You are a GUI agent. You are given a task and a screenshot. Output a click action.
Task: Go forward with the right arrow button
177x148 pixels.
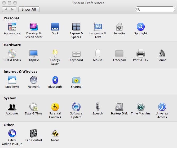[x=12, y=9]
